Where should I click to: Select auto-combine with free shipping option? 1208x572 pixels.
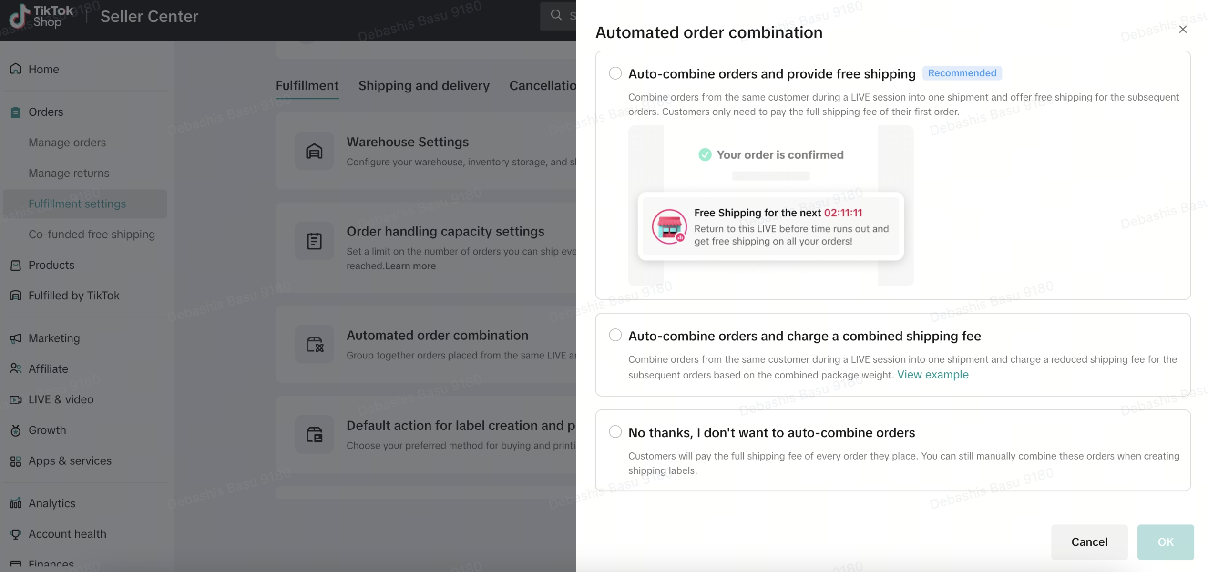pos(615,73)
